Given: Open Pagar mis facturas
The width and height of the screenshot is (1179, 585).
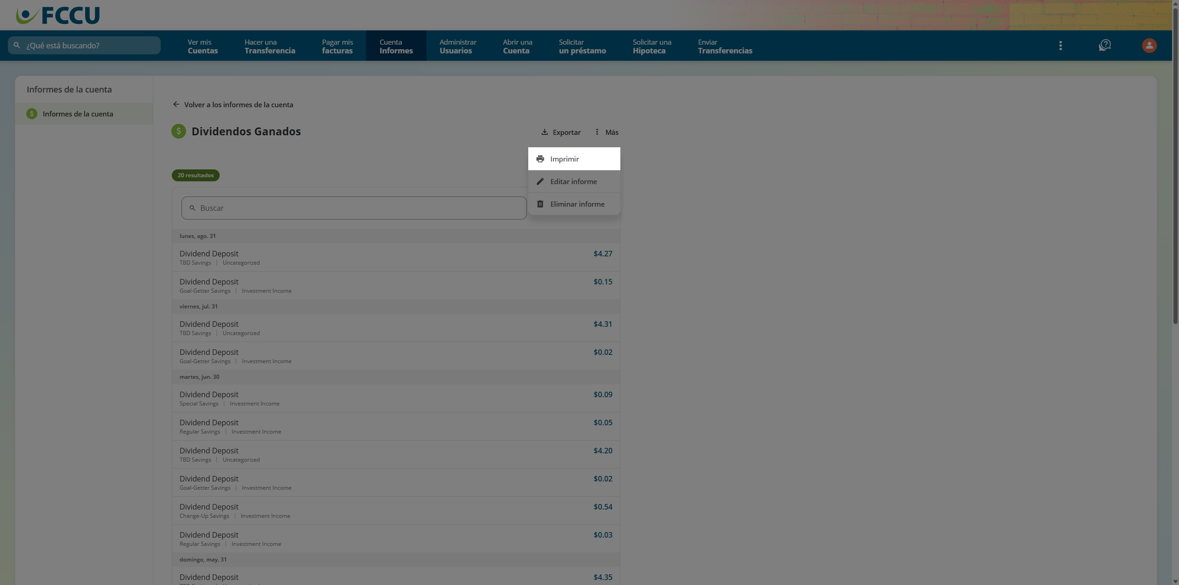Looking at the screenshot, I should click(337, 46).
